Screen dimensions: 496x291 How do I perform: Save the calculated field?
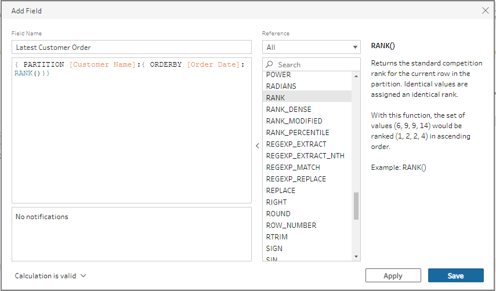coord(456,275)
